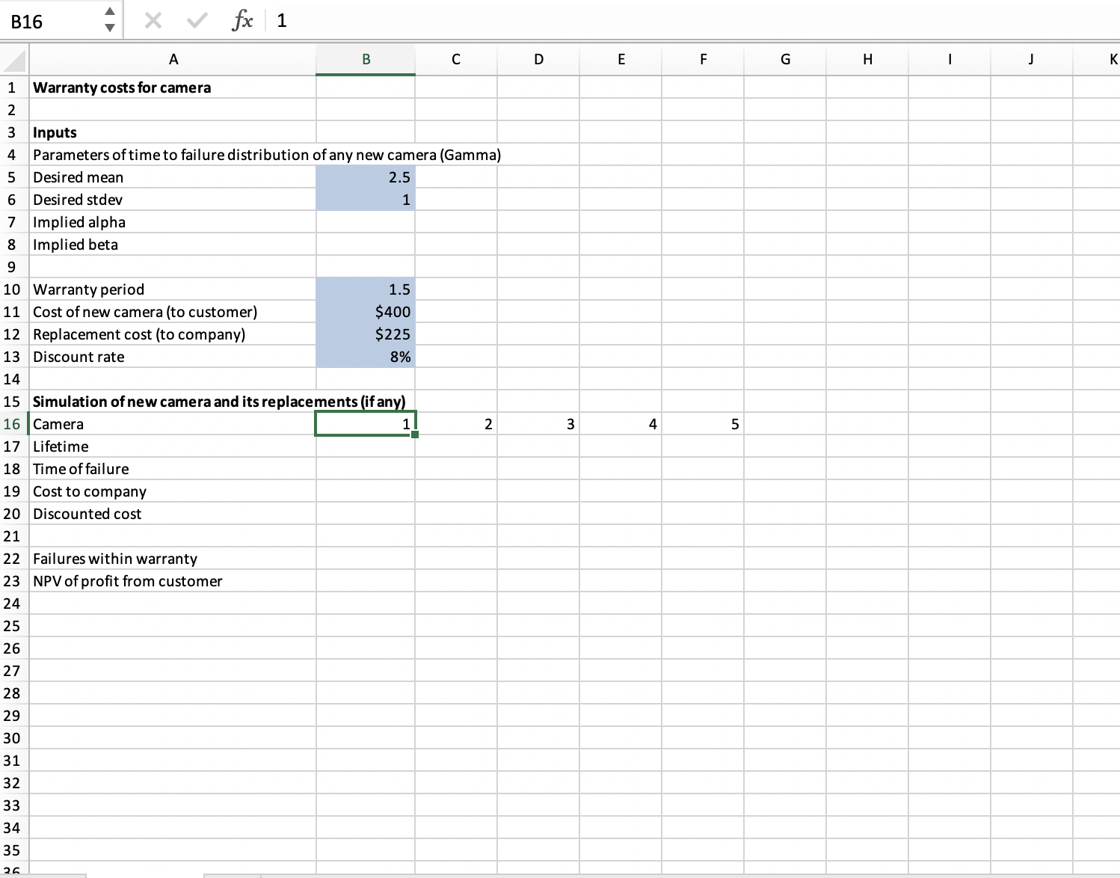Click the 'Failures within warranty' label
Viewport: 1120px width, 878px height.
[115, 559]
